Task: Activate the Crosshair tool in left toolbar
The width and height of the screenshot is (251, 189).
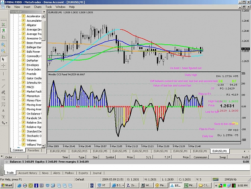Action: click(3, 66)
